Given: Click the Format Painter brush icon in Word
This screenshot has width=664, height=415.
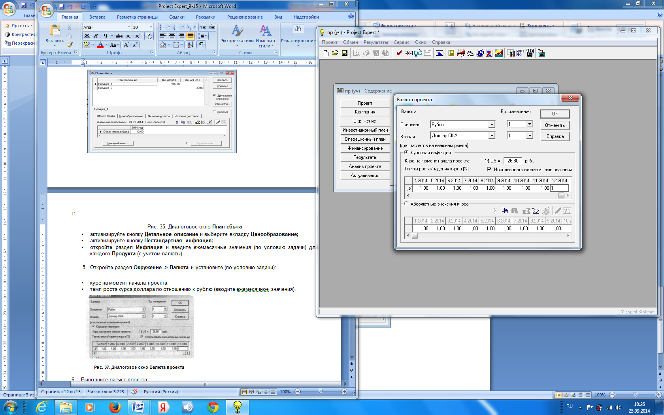Looking at the screenshot, I should click(x=70, y=45).
